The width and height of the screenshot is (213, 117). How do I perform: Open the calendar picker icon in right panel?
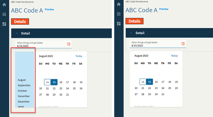183,44
